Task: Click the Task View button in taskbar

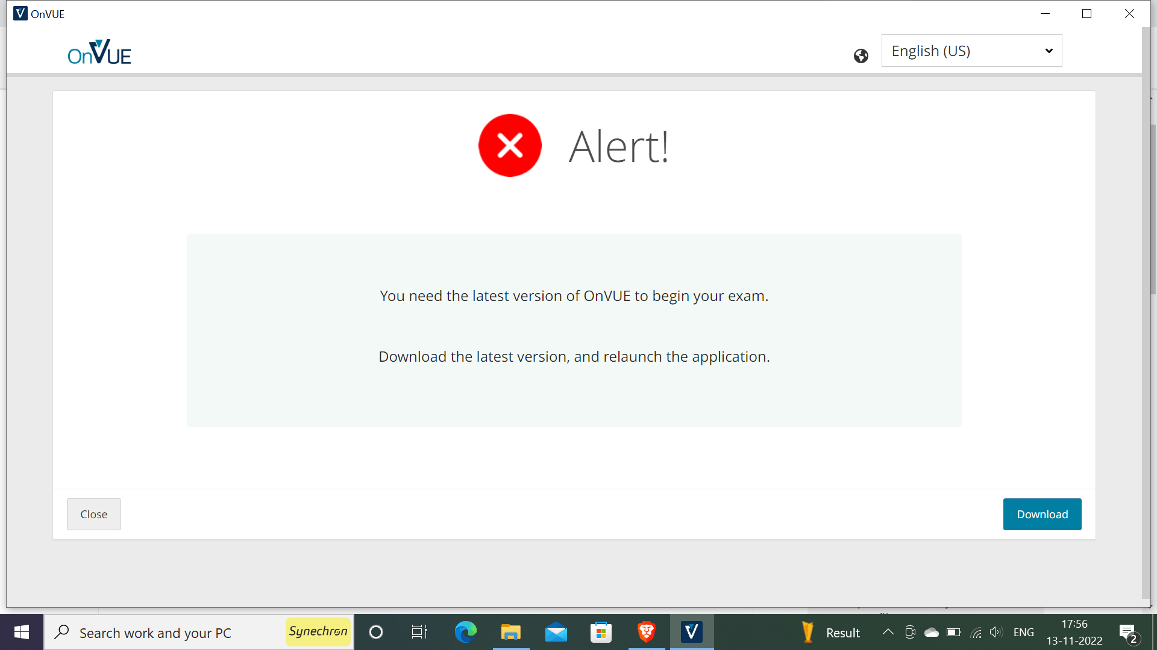Action: coord(419,633)
